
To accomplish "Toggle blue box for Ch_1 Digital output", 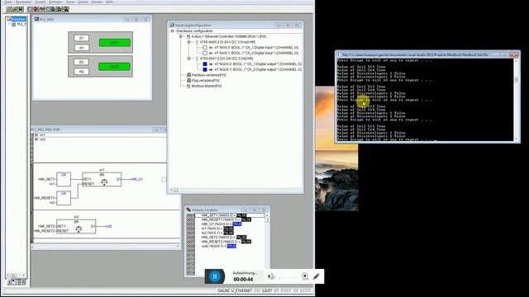I will click(x=205, y=64).
